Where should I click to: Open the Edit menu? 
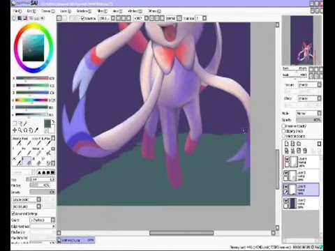tap(31, 11)
